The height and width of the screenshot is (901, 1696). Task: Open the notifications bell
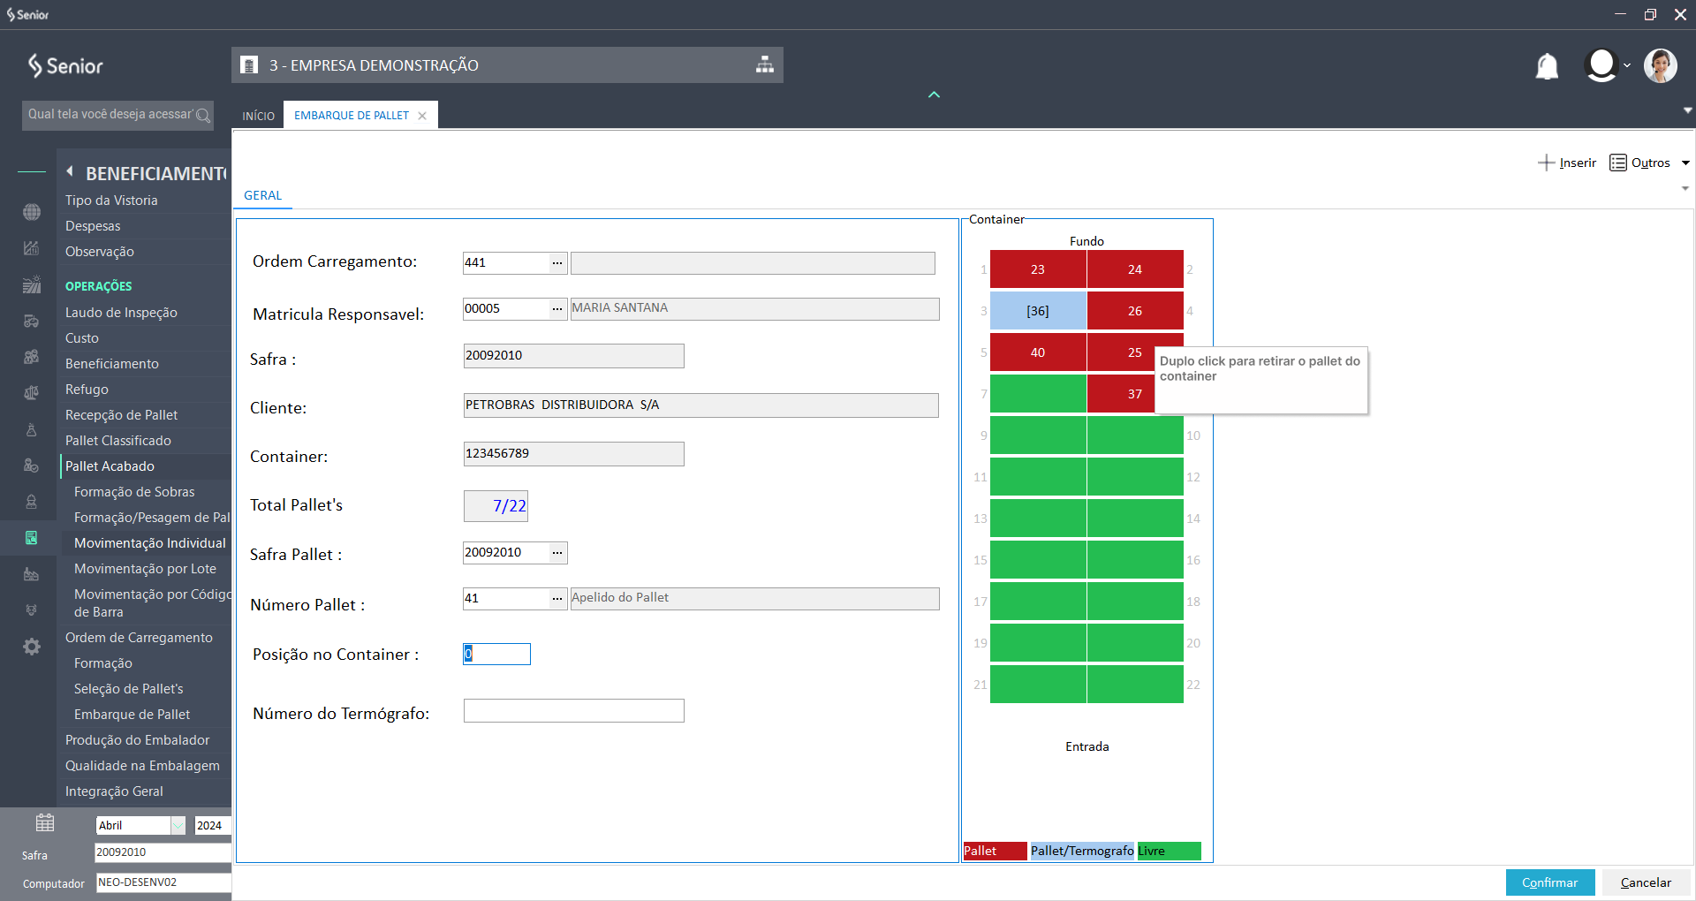click(1547, 66)
